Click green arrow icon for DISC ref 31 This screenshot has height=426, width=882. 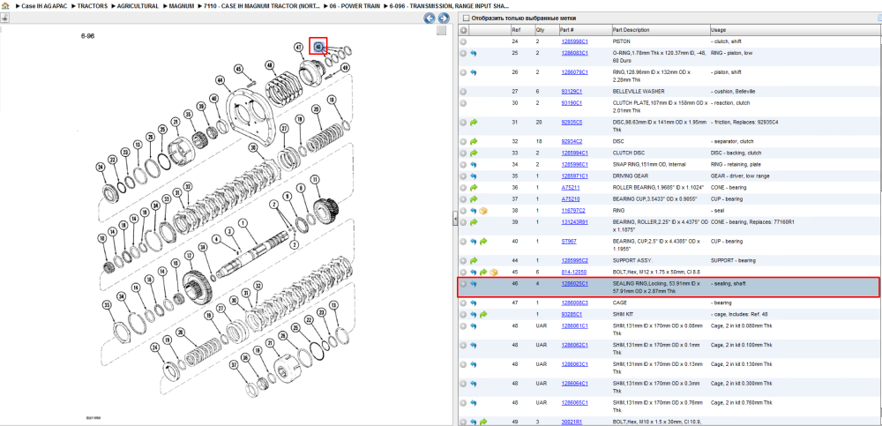click(473, 122)
